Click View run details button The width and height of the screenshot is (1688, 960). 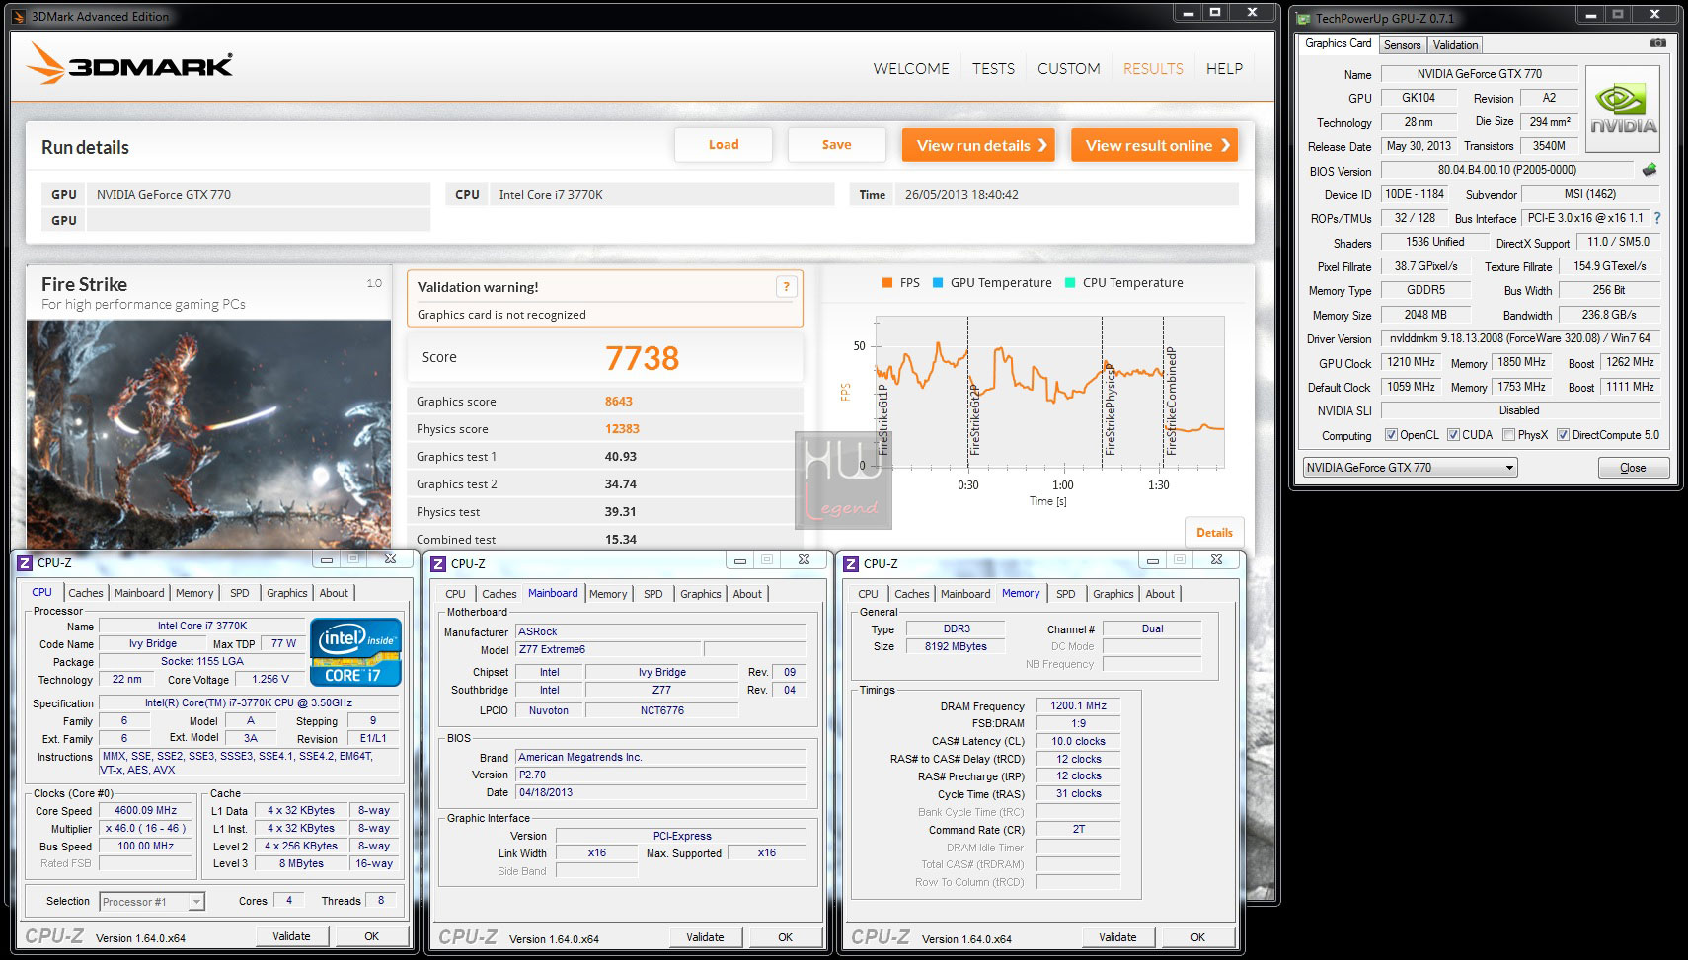pyautogui.click(x=978, y=145)
